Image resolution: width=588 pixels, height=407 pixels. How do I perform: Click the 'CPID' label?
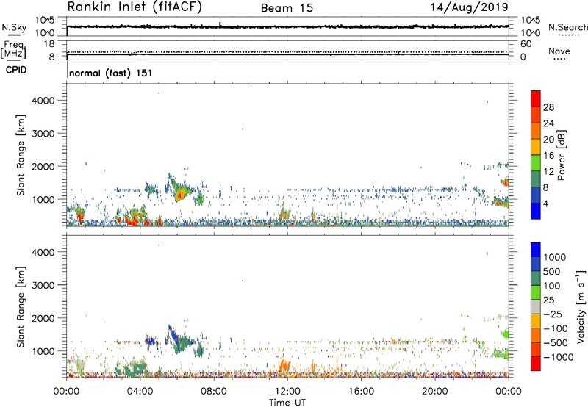coord(16,70)
